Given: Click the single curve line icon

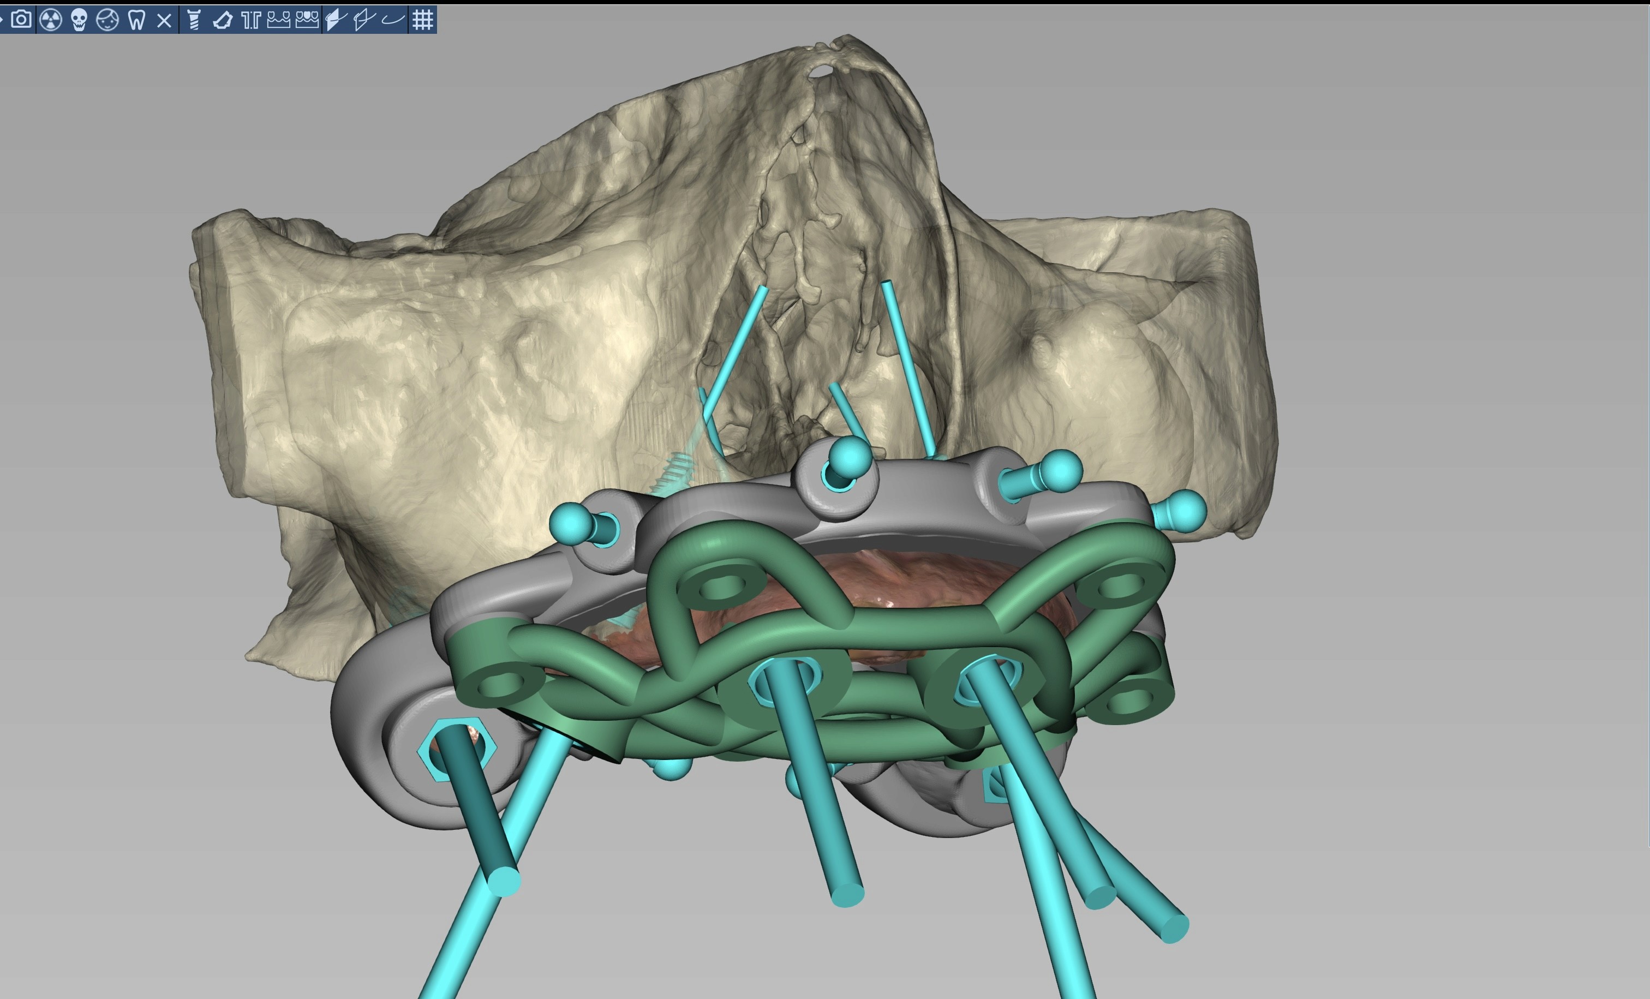Looking at the screenshot, I should (x=393, y=20).
